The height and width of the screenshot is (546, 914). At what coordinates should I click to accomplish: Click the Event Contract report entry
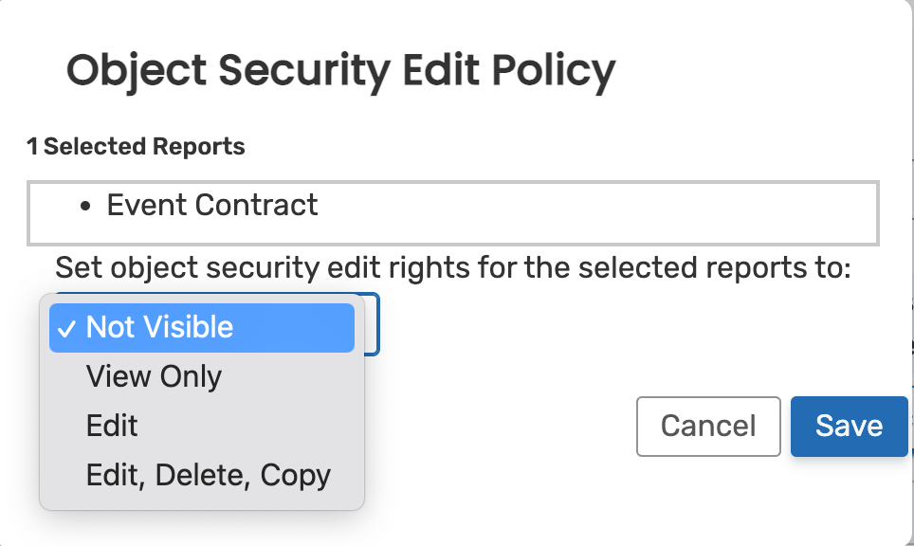click(212, 205)
